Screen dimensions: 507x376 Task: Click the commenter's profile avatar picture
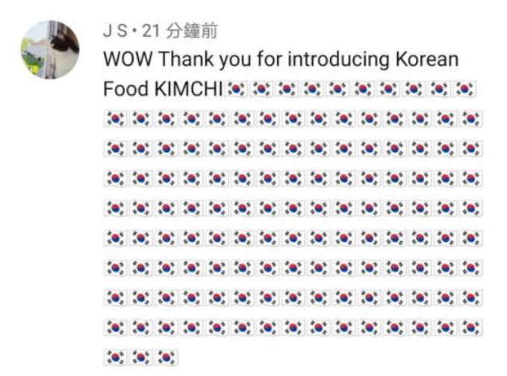[x=49, y=49]
